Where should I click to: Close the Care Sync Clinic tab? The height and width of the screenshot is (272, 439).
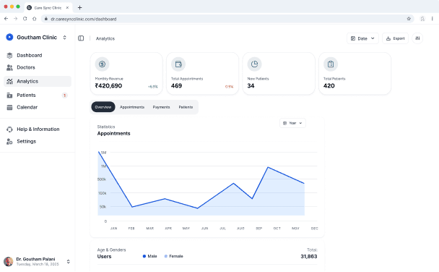tap(67, 7)
